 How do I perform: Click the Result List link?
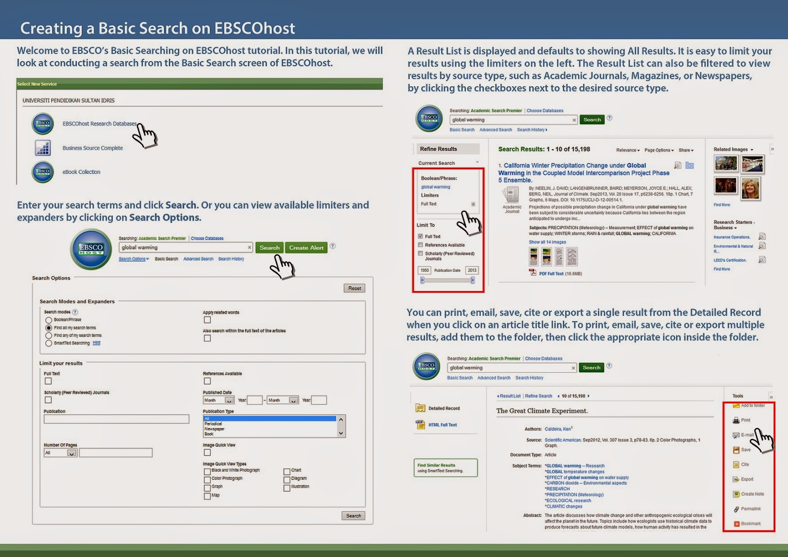point(509,396)
